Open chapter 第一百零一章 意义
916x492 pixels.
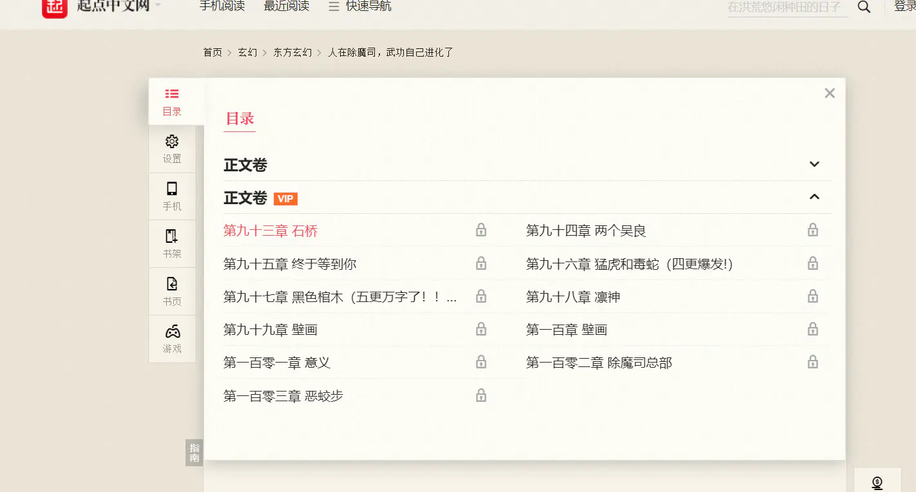(277, 363)
